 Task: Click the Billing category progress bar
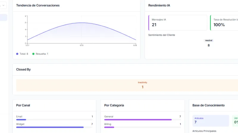click(x=143, y=127)
